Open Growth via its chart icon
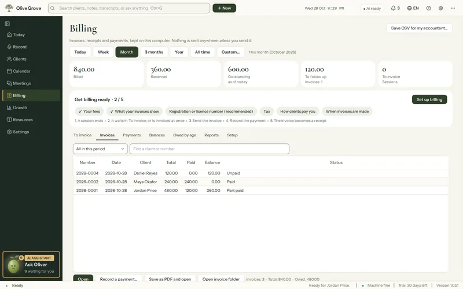Viewport: 463px width, 289px height. (9, 108)
